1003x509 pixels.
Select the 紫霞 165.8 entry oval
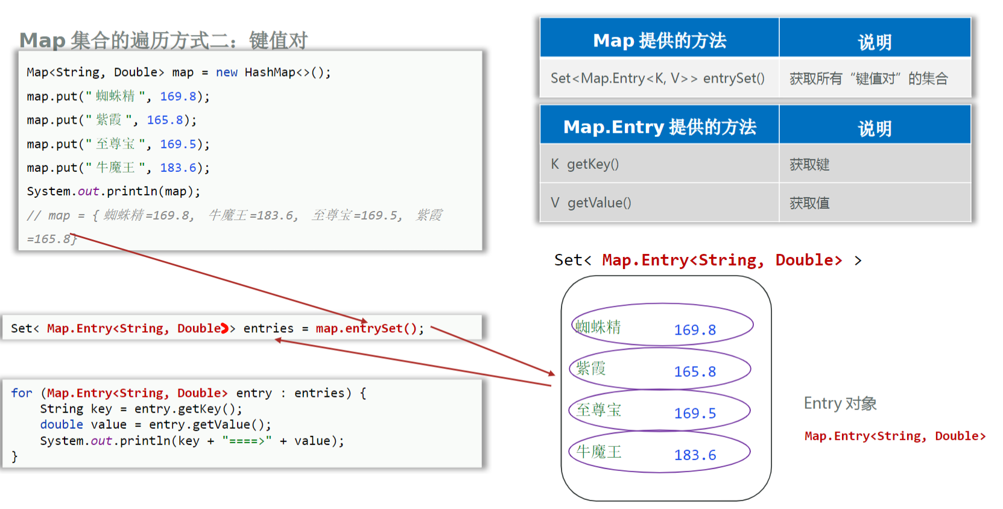point(660,369)
